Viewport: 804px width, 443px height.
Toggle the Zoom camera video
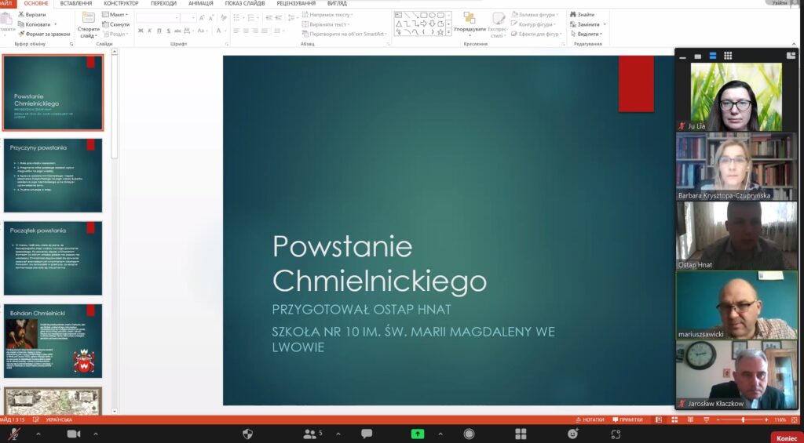pyautogui.click(x=74, y=434)
